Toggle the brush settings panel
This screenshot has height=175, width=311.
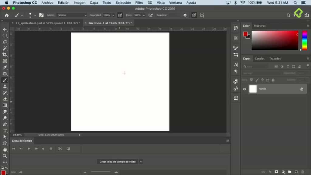tap(41, 15)
